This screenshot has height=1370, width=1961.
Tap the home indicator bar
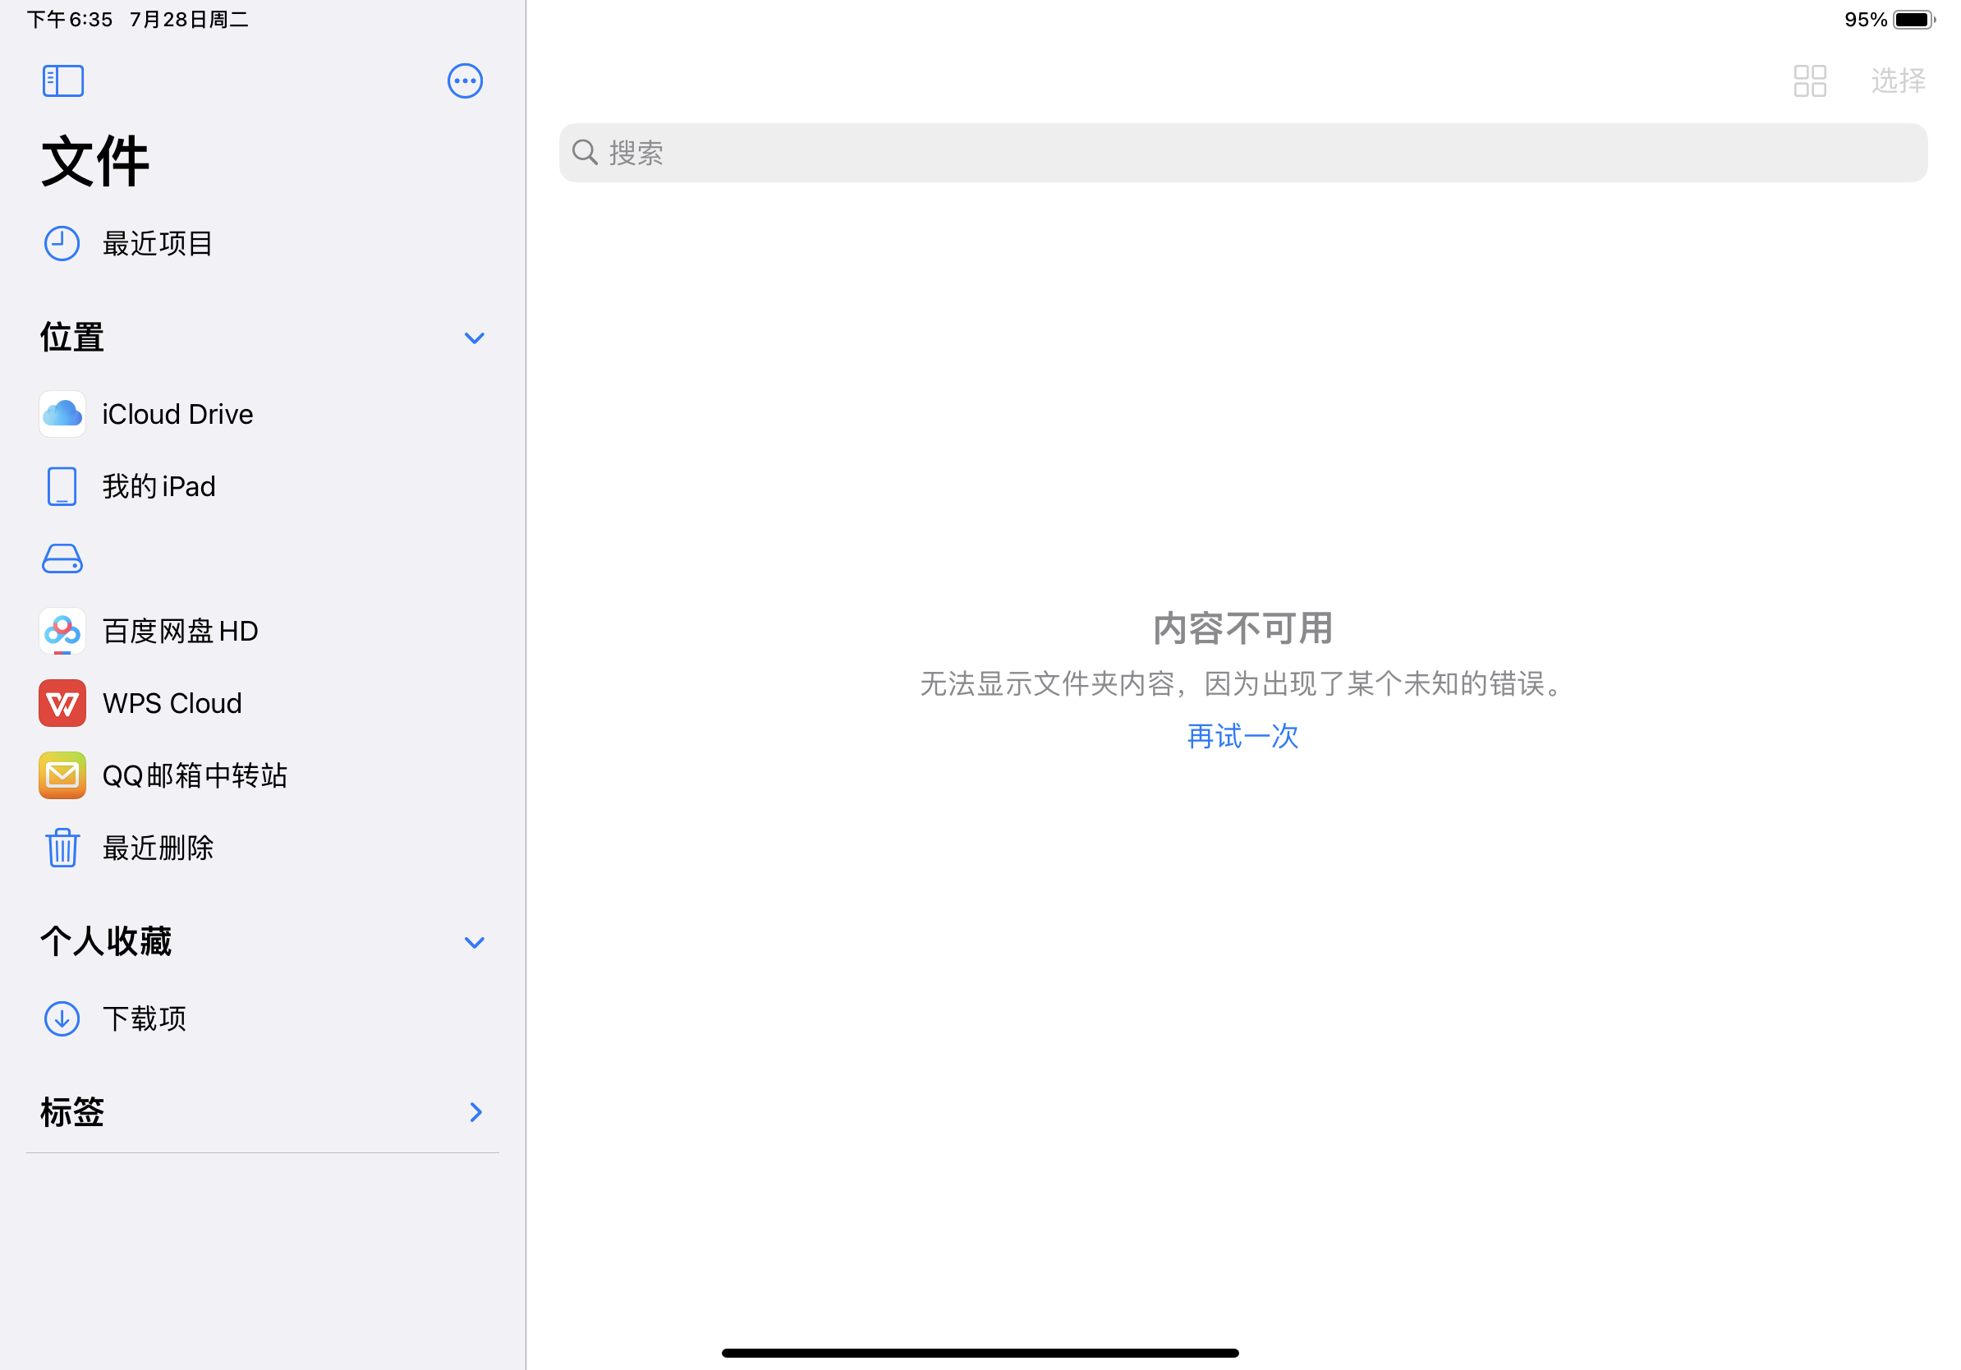tap(980, 1353)
